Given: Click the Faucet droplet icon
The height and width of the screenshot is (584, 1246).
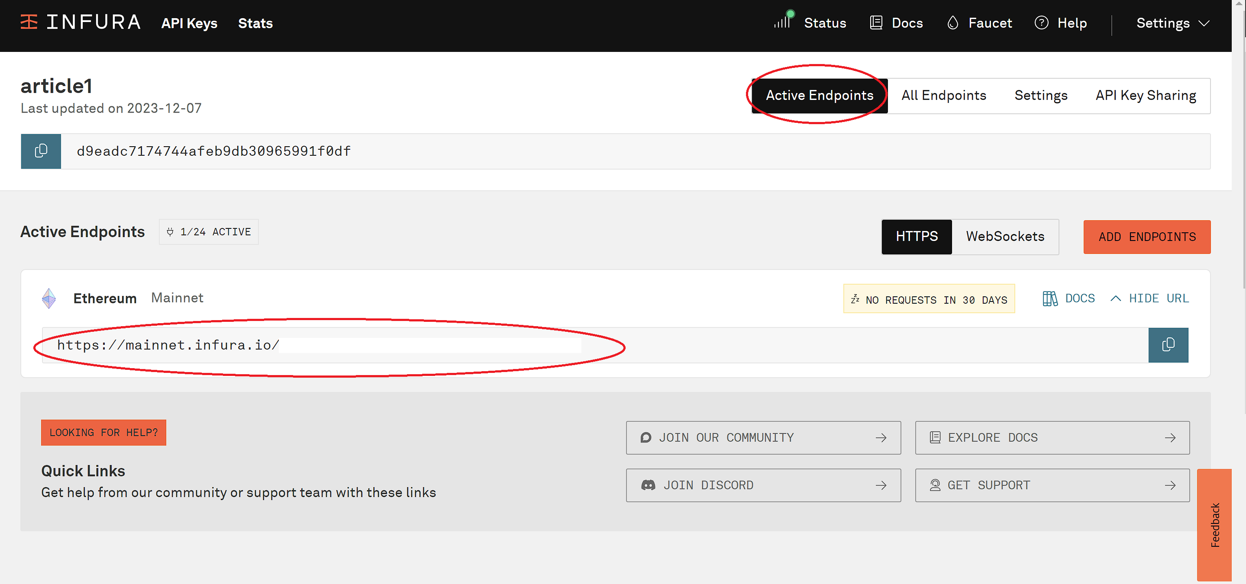Looking at the screenshot, I should click(x=952, y=22).
